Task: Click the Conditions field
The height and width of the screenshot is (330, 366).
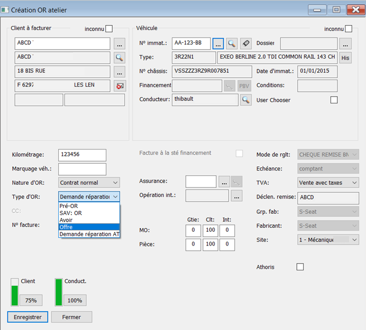Action: [317, 86]
